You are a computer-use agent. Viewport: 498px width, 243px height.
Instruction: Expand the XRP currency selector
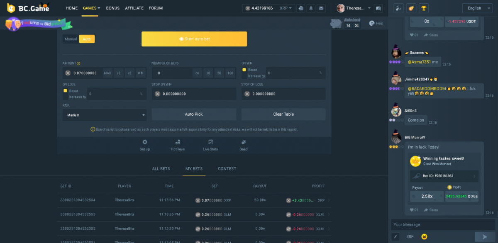point(286,8)
